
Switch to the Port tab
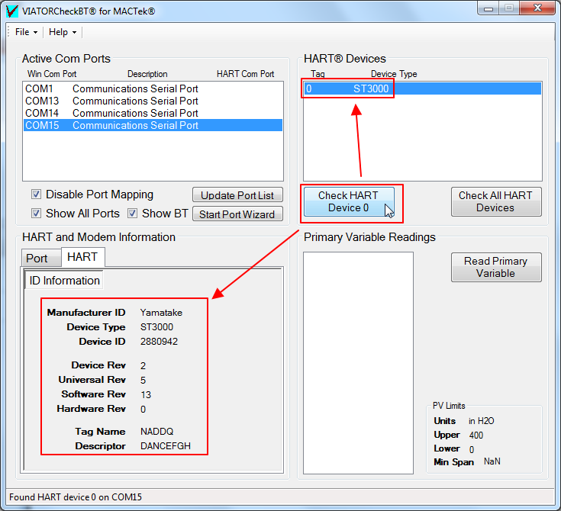pyautogui.click(x=41, y=258)
